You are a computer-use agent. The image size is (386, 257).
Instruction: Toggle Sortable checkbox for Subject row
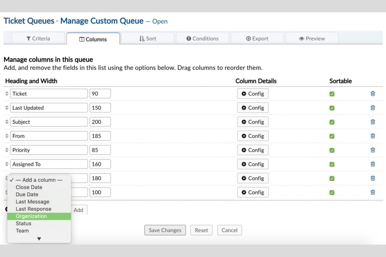pyautogui.click(x=332, y=122)
